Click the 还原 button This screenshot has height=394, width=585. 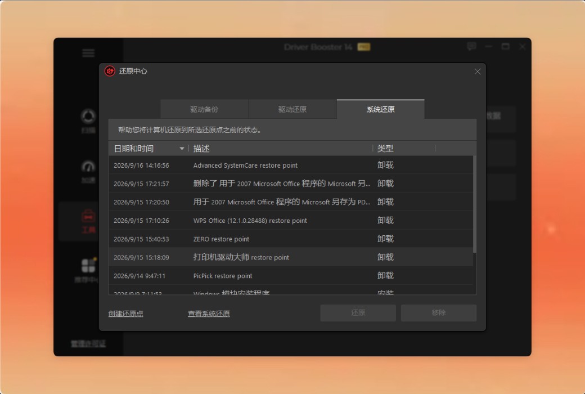pyautogui.click(x=358, y=312)
